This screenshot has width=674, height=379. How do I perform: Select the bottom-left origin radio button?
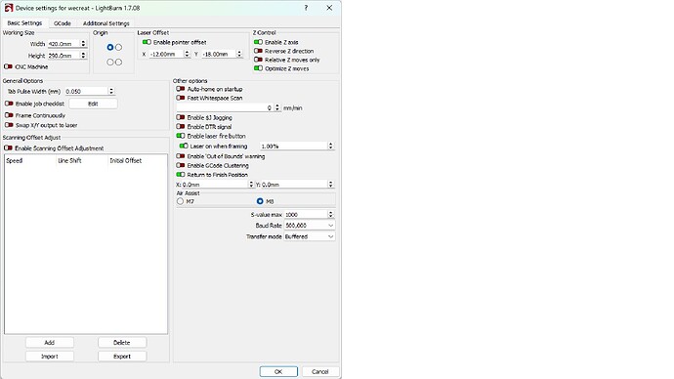click(x=110, y=63)
